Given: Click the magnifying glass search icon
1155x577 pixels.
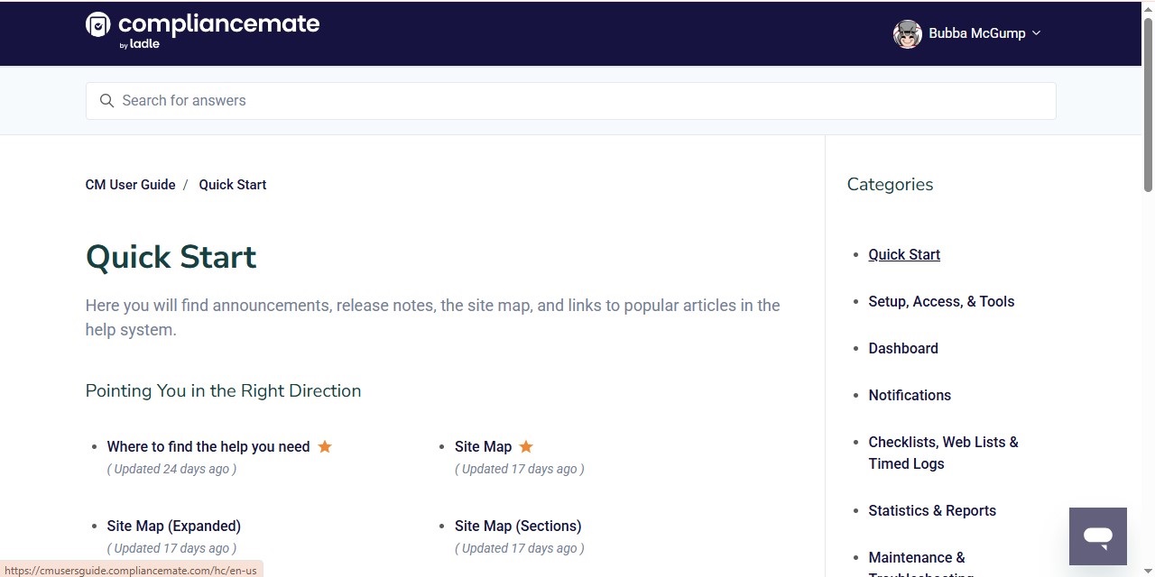Looking at the screenshot, I should (106, 100).
